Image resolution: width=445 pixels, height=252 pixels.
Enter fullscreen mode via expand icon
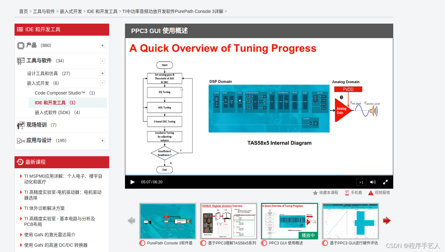(x=385, y=182)
